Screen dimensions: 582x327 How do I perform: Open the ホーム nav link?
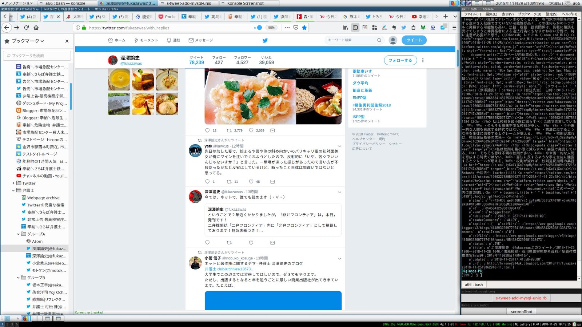pyautogui.click(x=116, y=40)
